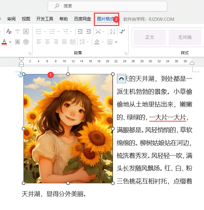Increase the paragraph indent
Screen dimensions: 204x210
pos(89,31)
